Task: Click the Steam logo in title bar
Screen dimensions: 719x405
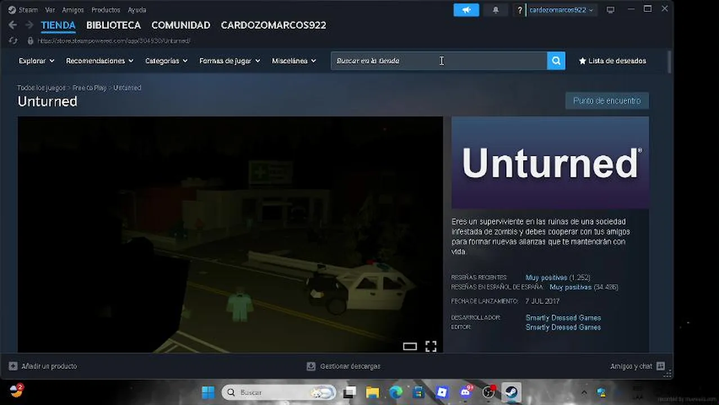Action: pos(12,10)
